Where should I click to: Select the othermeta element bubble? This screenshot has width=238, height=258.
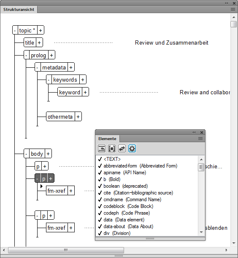pyautogui.click(x=60, y=117)
